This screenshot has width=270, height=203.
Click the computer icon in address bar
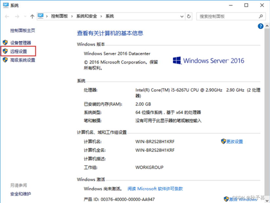coord(41,16)
